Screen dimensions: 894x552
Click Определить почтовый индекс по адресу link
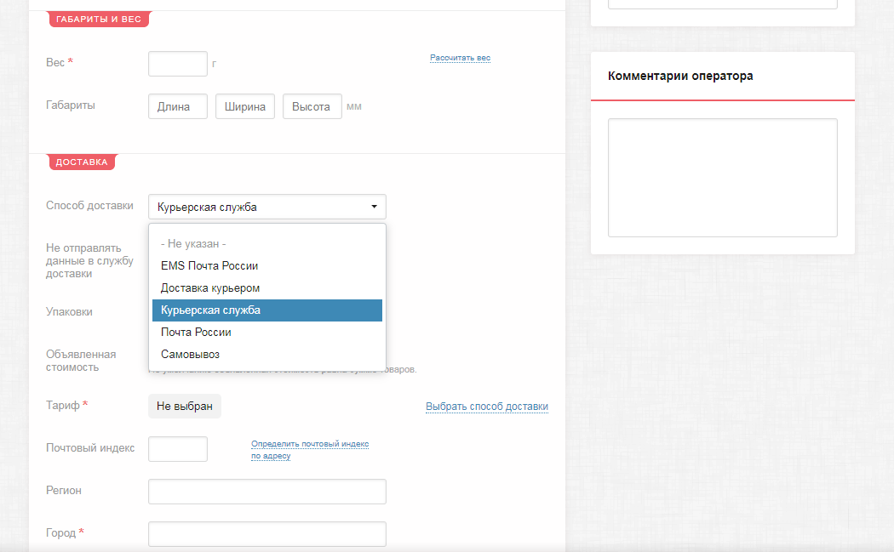310,449
